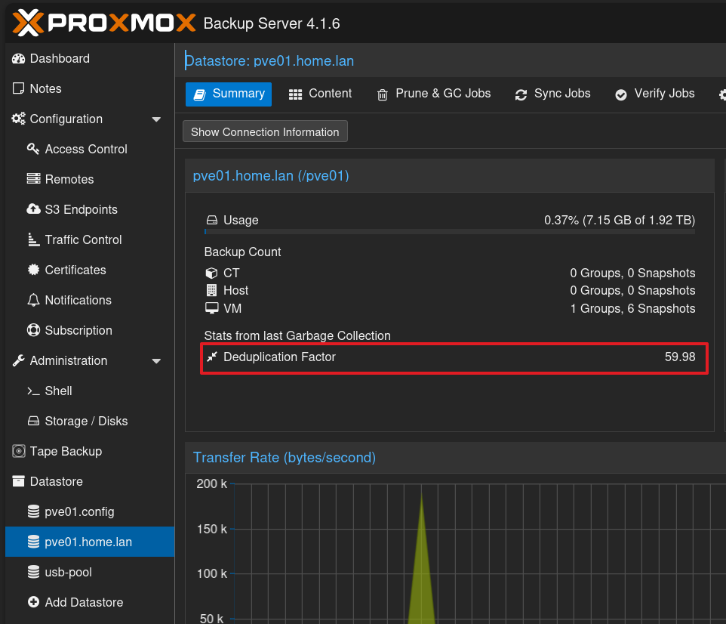726x624 pixels.
Task: Click the Proxmox logo icon
Action: [x=29, y=23]
